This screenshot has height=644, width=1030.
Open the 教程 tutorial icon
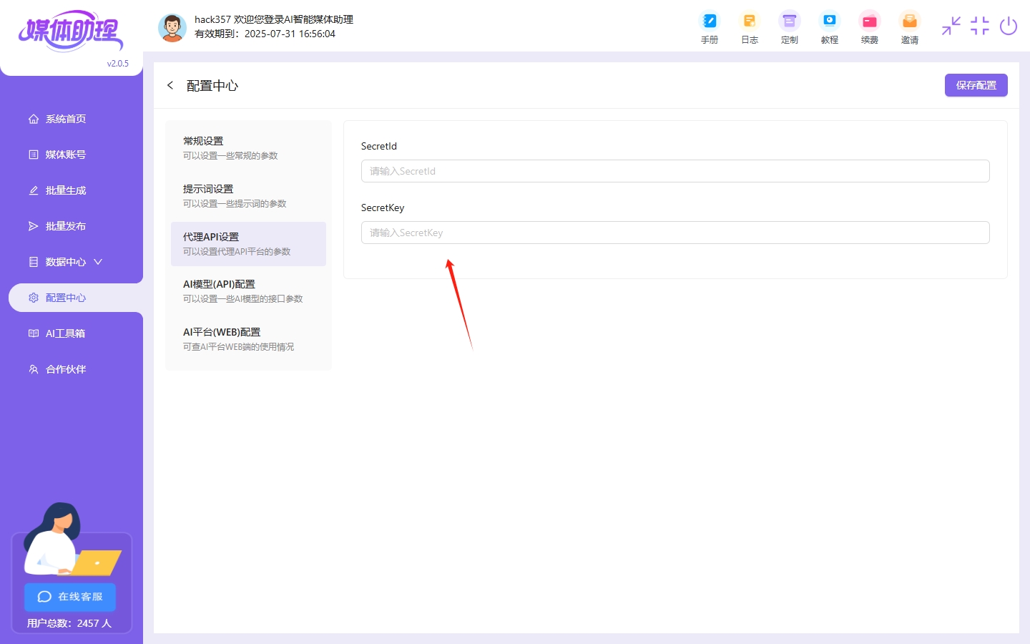(829, 26)
